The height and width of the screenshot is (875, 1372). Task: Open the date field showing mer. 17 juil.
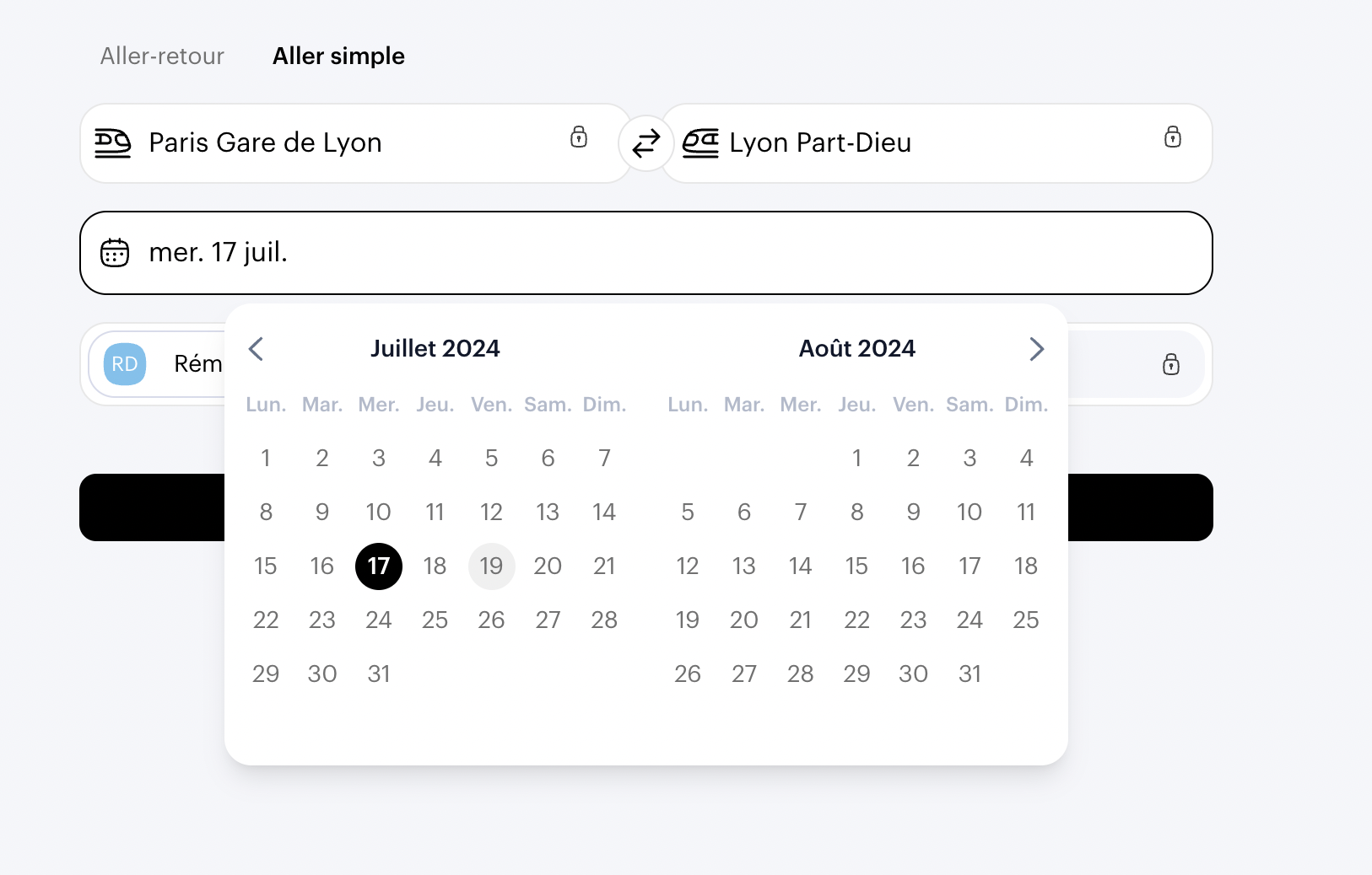(645, 253)
